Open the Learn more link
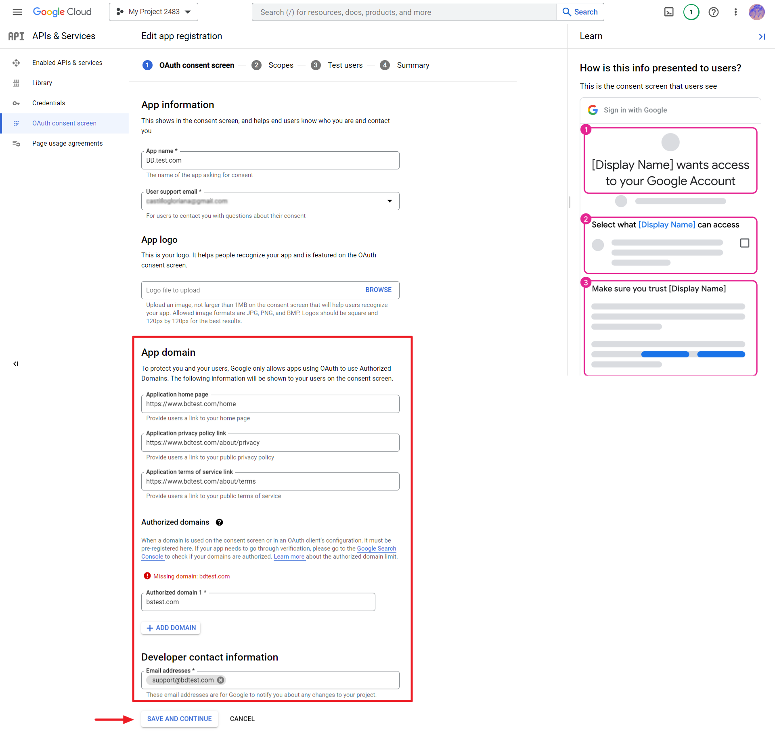775x739 pixels. coord(289,557)
